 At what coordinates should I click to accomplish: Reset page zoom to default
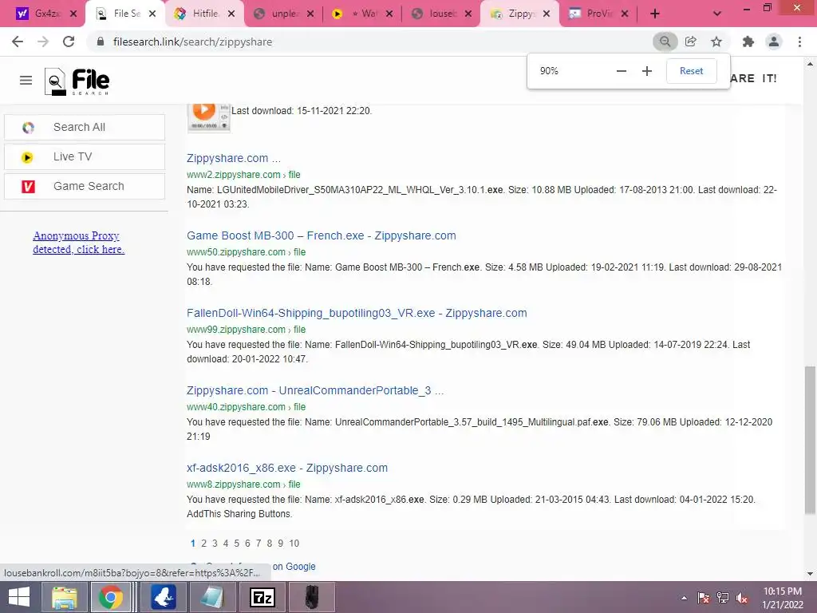click(691, 71)
